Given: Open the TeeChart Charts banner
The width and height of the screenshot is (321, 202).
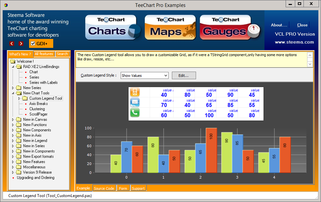Looking at the screenshot, I should click(113, 27).
